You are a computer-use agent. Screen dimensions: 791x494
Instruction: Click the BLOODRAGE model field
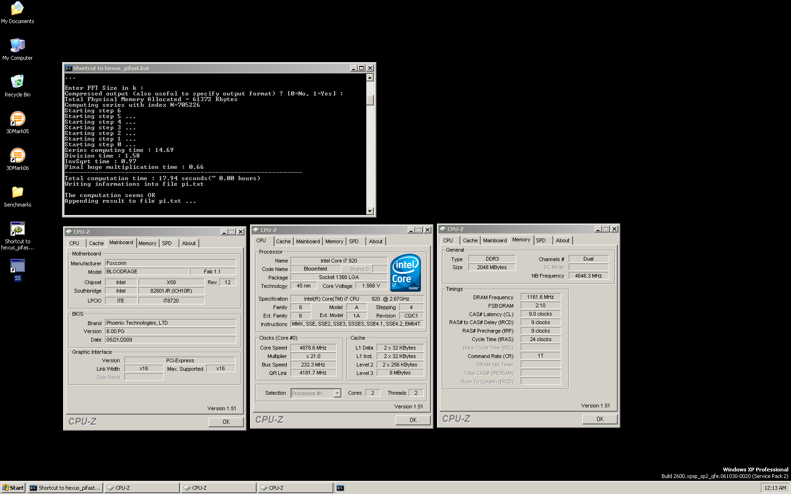[146, 271]
